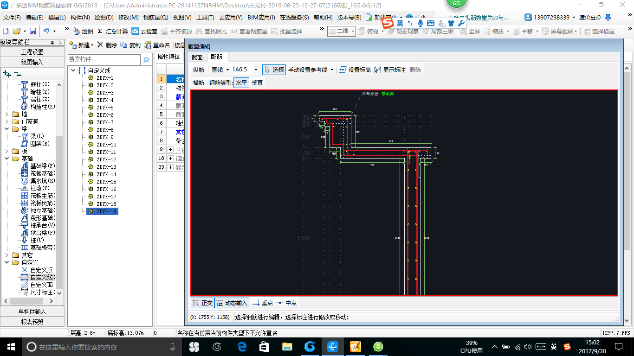Activate the 选择 selection arrow tool

pyautogui.click(x=274, y=70)
